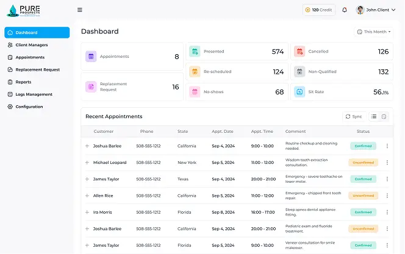Sort by the Appt. Date column header
The height and width of the screenshot is (254, 405).
tap(222, 132)
